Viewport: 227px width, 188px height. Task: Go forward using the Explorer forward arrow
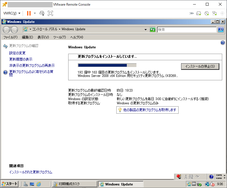click(x=14, y=30)
